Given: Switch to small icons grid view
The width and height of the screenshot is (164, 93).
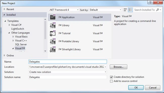Looking at the screenshot, I should [x=125, y=10].
